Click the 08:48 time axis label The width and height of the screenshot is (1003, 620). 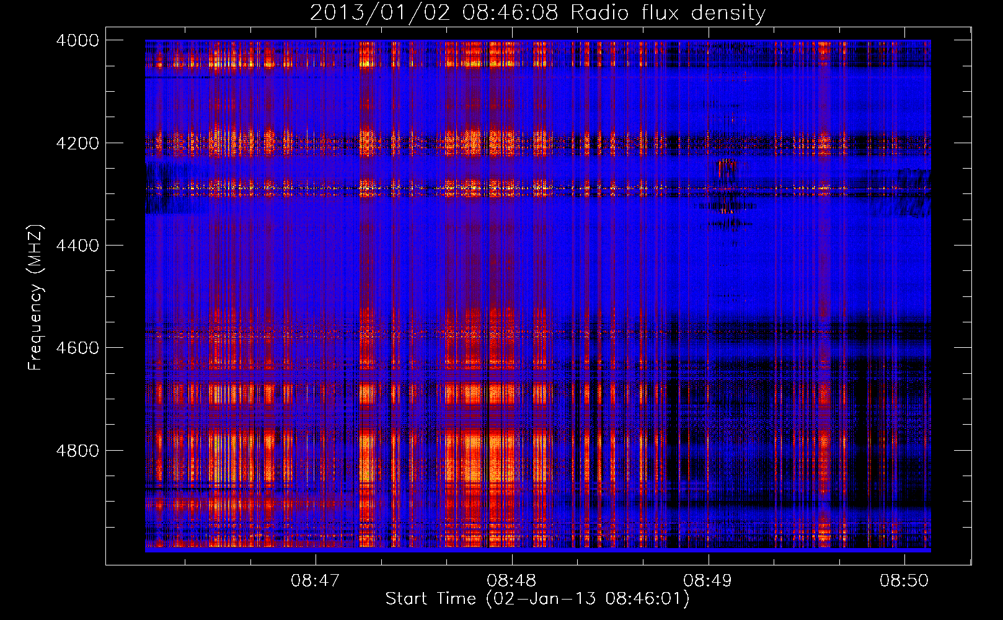[x=511, y=580]
